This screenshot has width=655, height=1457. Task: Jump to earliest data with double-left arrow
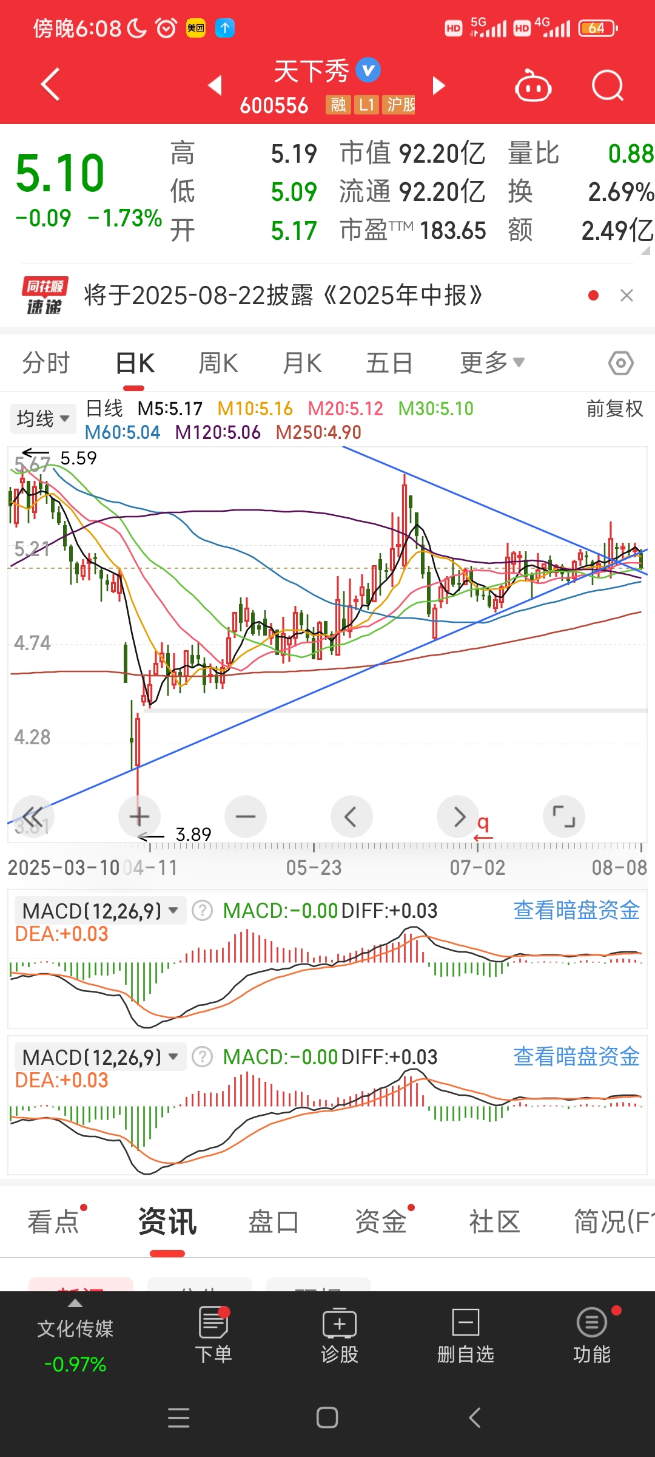click(33, 817)
